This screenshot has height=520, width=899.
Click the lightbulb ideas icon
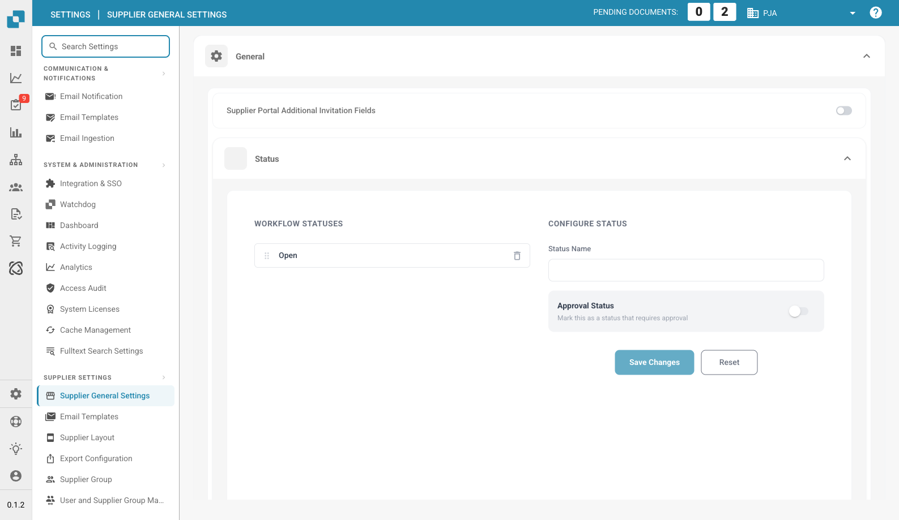pos(16,449)
